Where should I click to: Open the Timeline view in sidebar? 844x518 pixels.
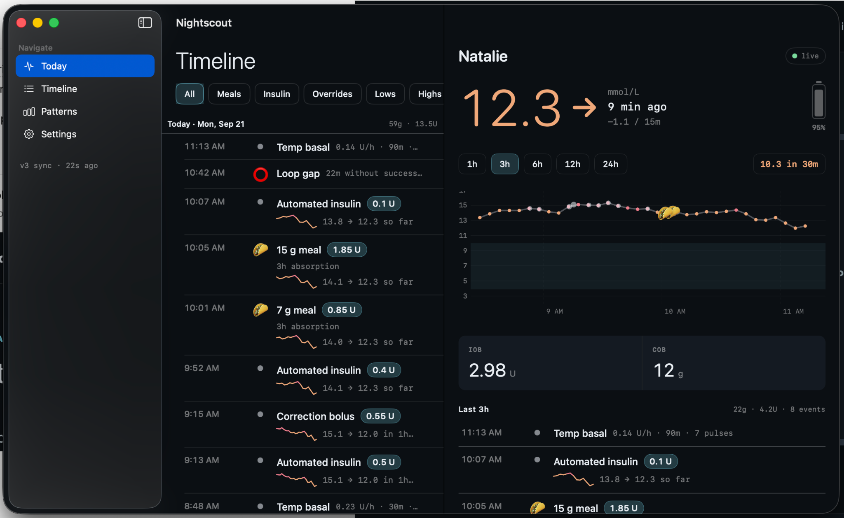point(85,88)
